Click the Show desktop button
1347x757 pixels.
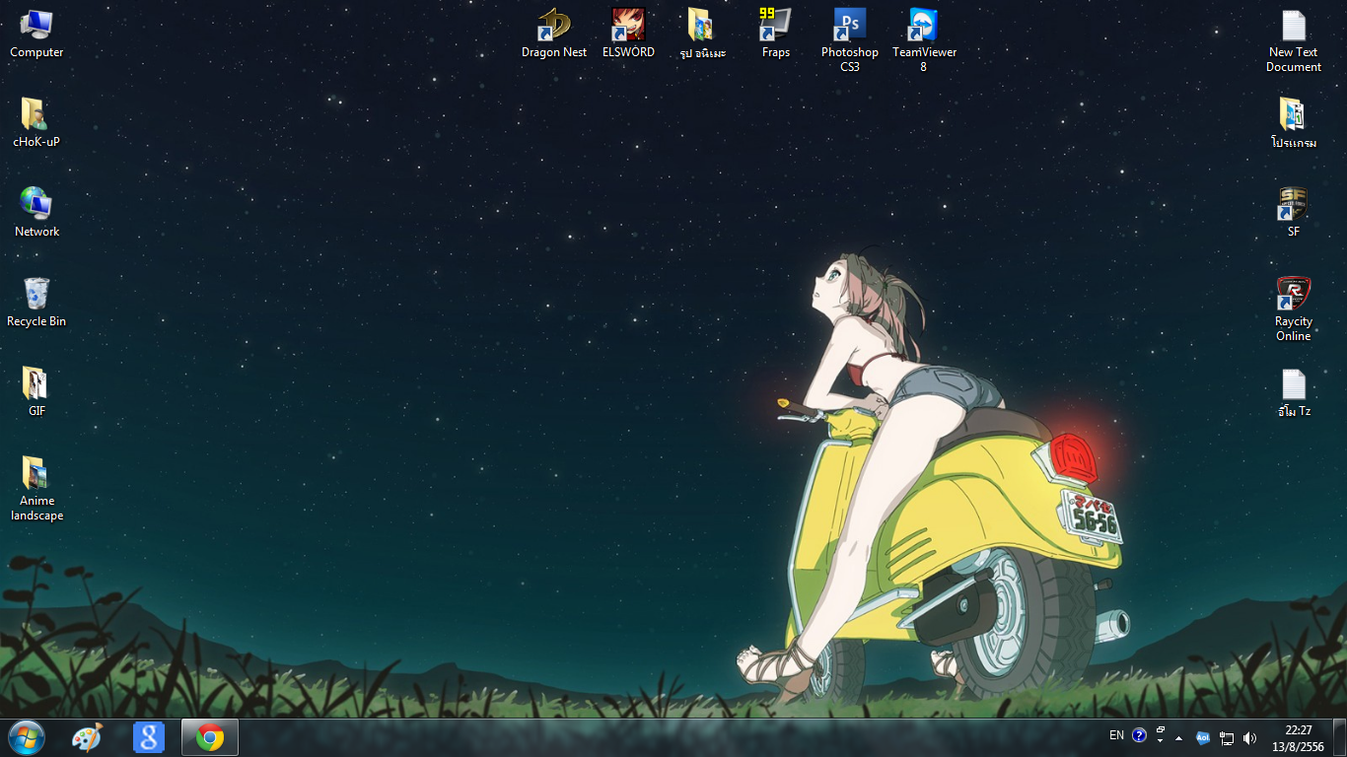click(x=1339, y=737)
